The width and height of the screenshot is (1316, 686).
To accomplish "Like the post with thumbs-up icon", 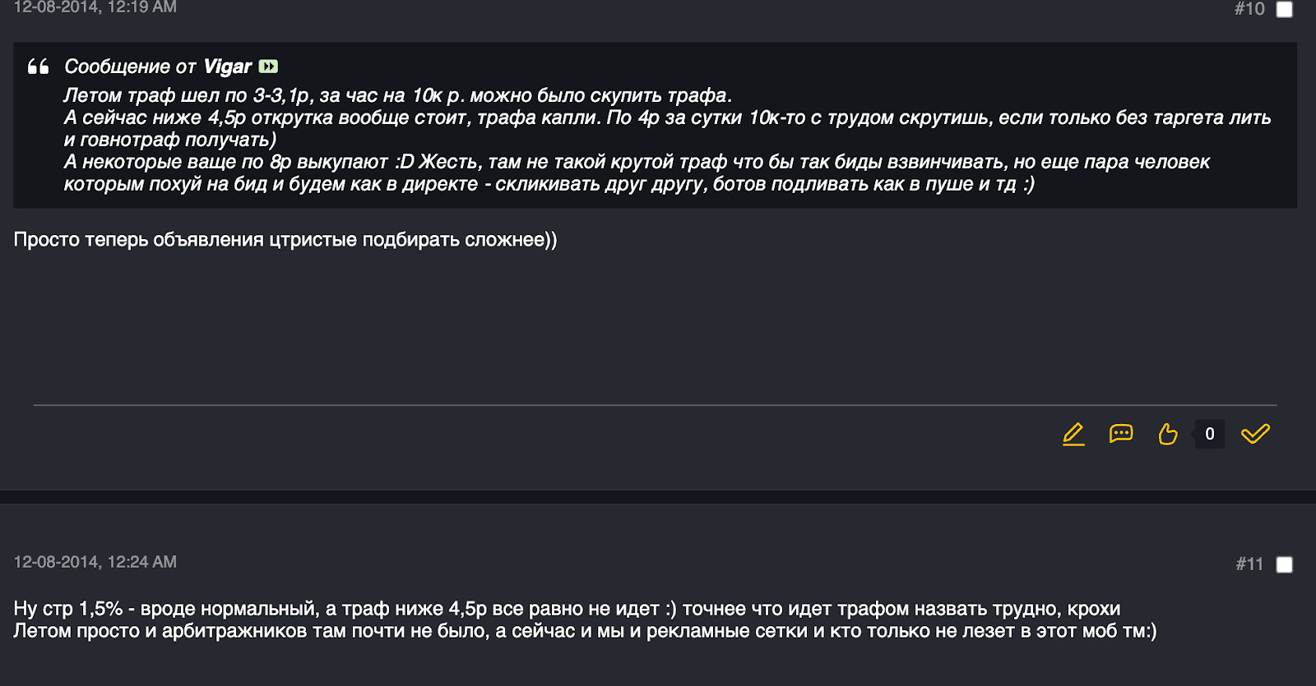I will tap(1167, 434).
